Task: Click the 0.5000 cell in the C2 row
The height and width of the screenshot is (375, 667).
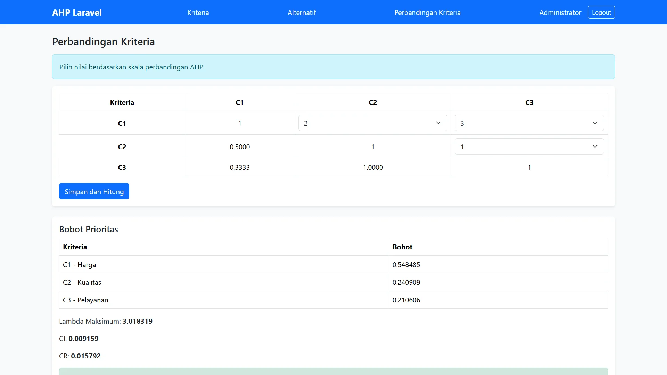Action: click(240, 147)
